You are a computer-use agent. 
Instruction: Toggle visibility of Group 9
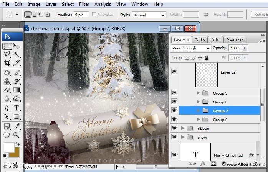click(x=174, y=93)
